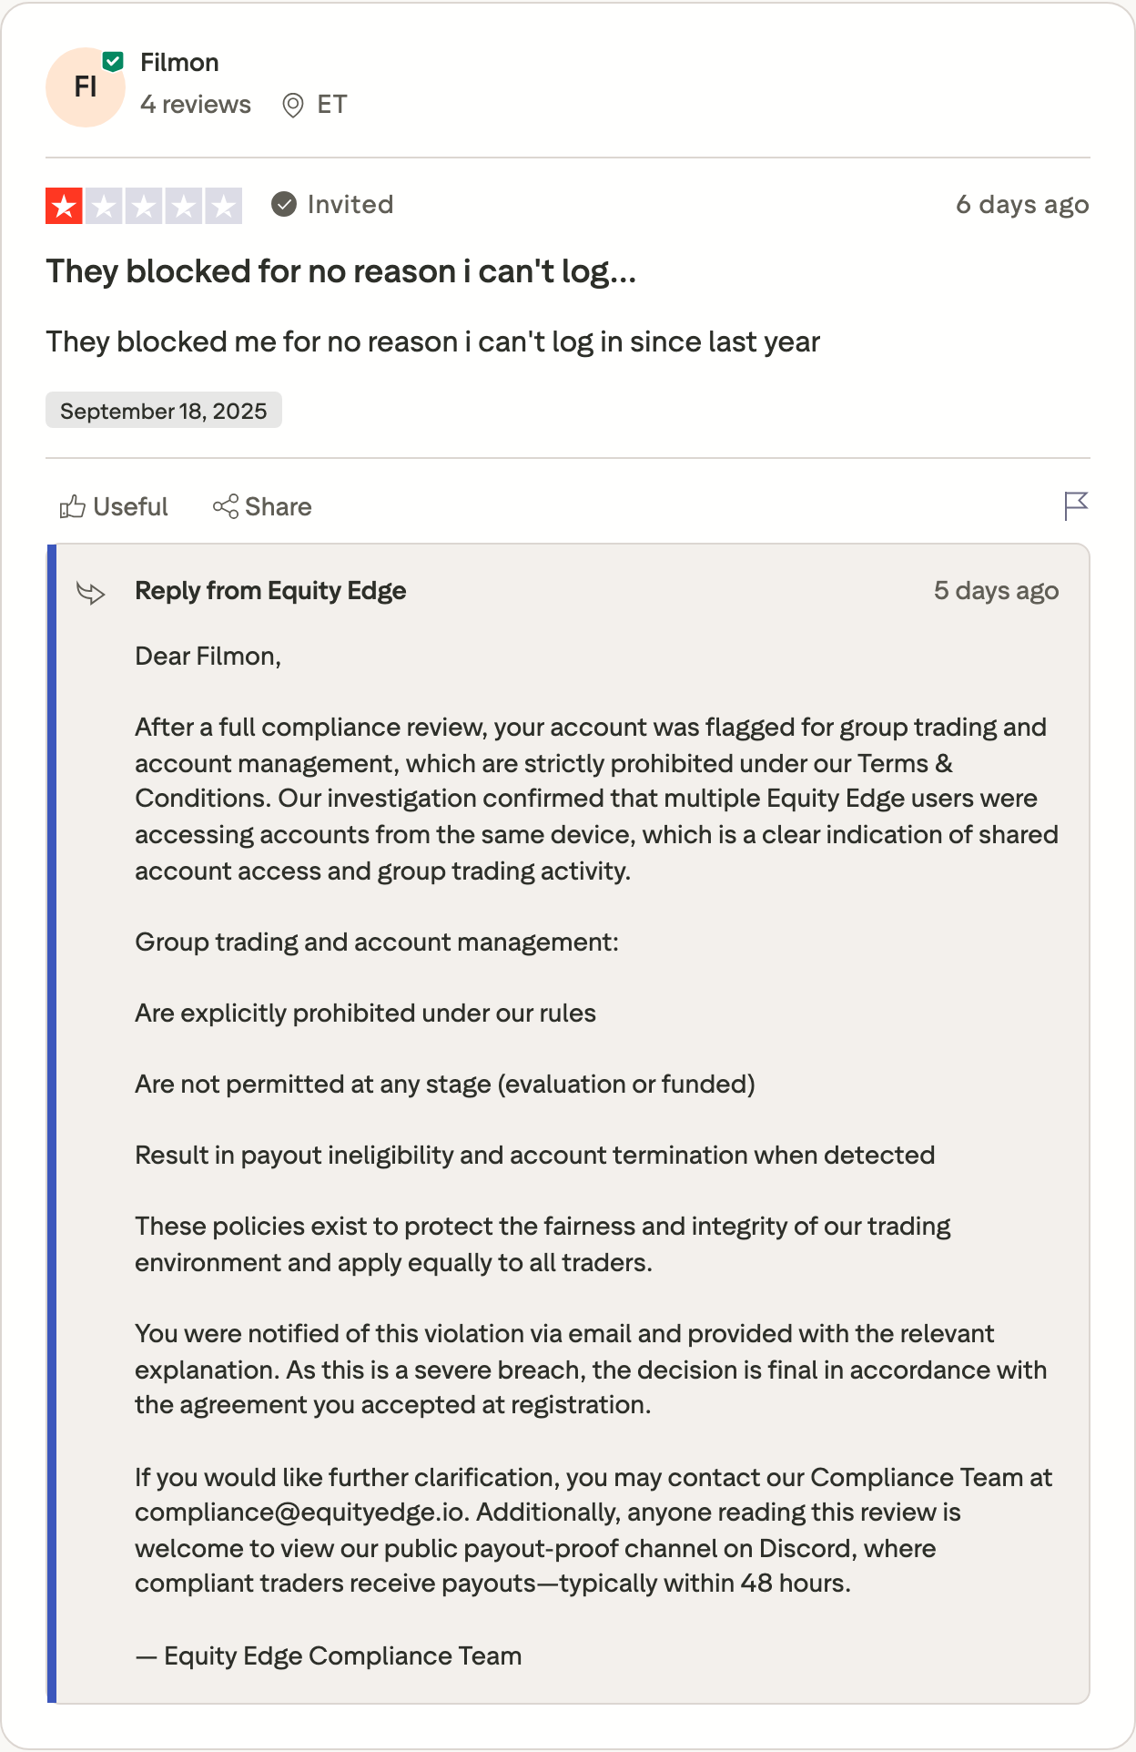The width and height of the screenshot is (1136, 1752).
Task: Open the review title They blocked for no reason
Action: [341, 271]
